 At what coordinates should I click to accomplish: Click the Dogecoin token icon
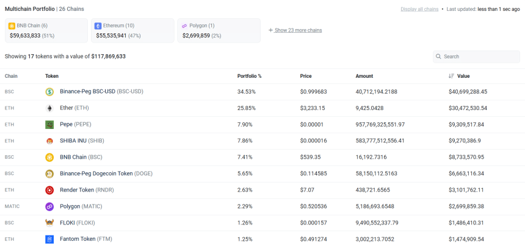pyautogui.click(x=49, y=174)
